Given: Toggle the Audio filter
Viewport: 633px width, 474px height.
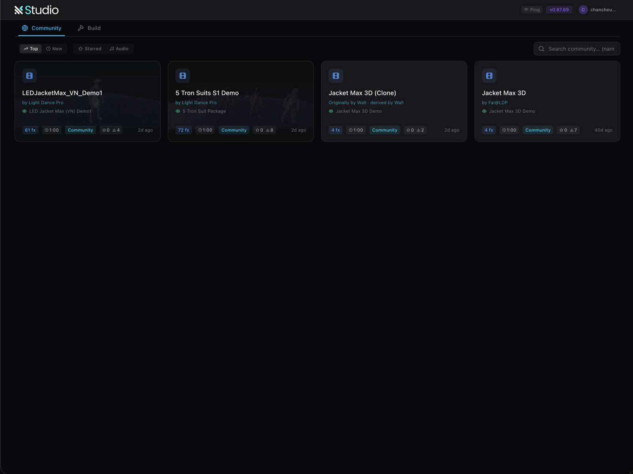Looking at the screenshot, I should click(x=119, y=49).
